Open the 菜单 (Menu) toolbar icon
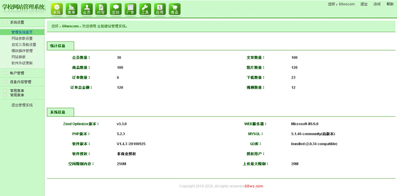The image size is (397, 196). (71, 9)
